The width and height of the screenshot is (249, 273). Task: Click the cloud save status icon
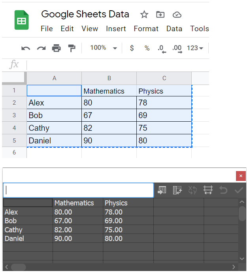[177, 15]
